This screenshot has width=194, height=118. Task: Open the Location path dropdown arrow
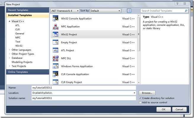coord(134,93)
